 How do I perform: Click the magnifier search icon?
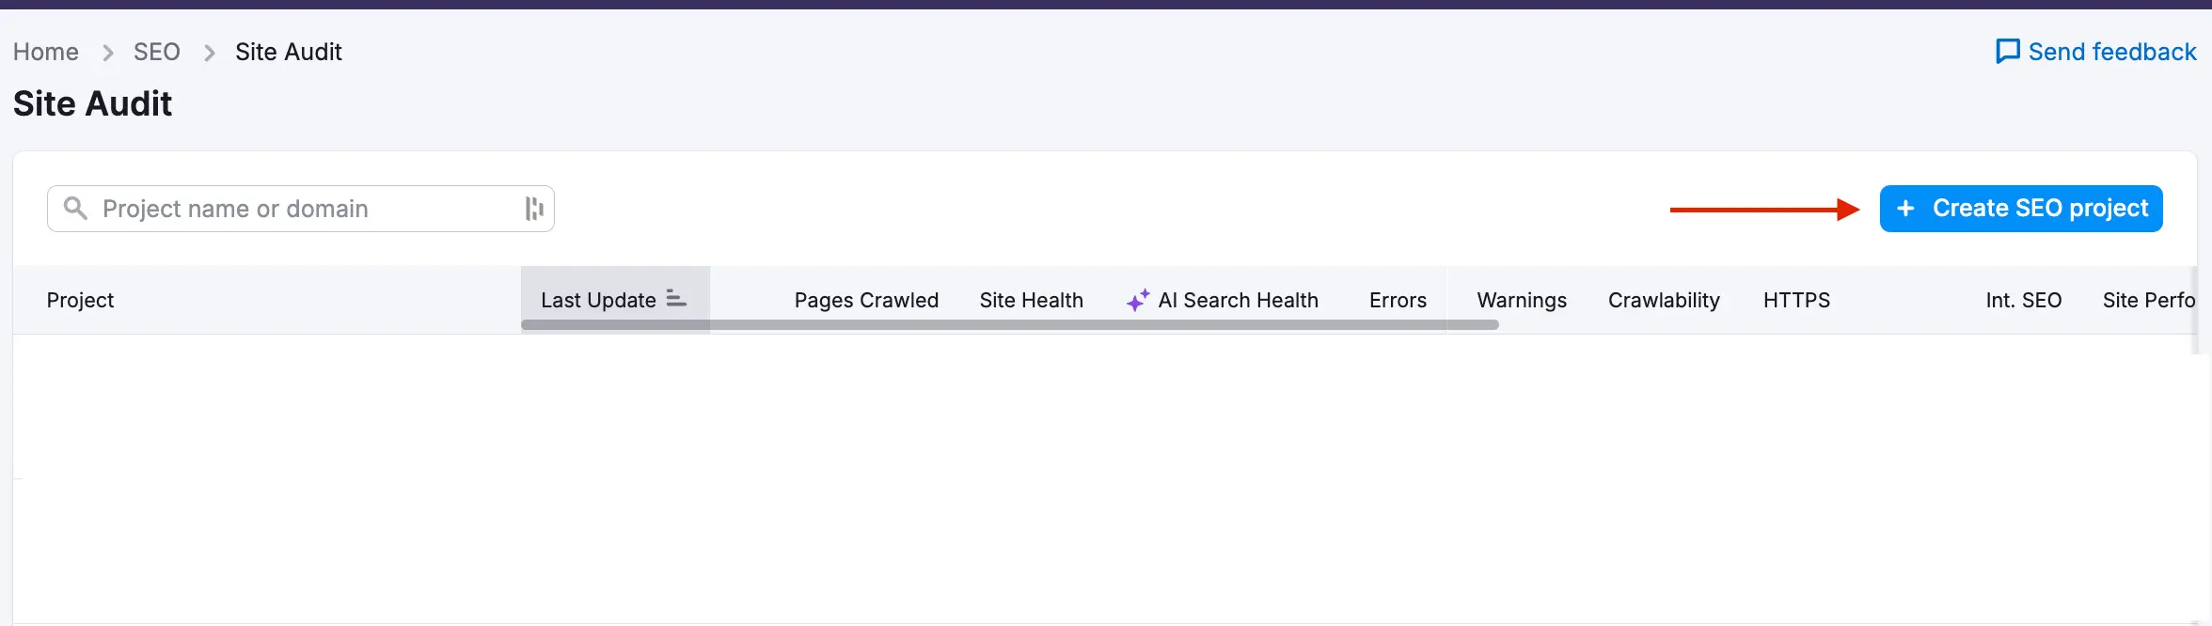point(75,208)
